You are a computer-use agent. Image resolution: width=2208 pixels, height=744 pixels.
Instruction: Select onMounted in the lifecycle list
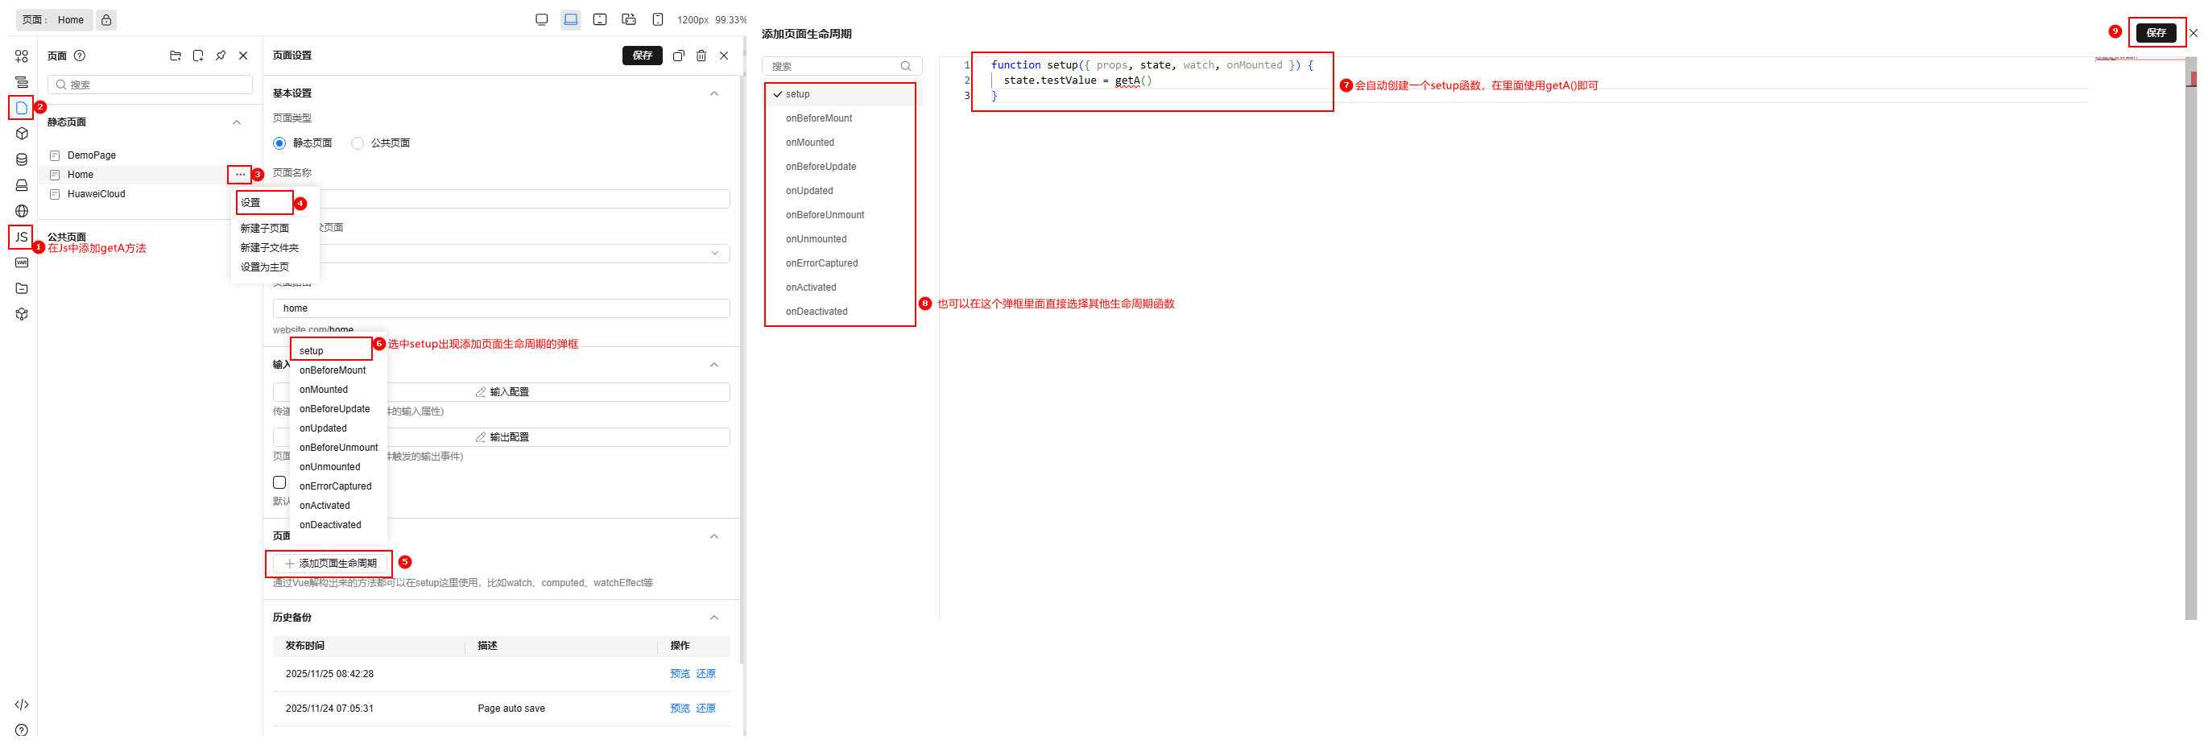point(809,143)
